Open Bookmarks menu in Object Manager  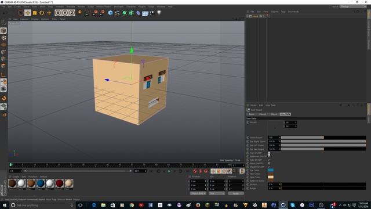[294, 12]
